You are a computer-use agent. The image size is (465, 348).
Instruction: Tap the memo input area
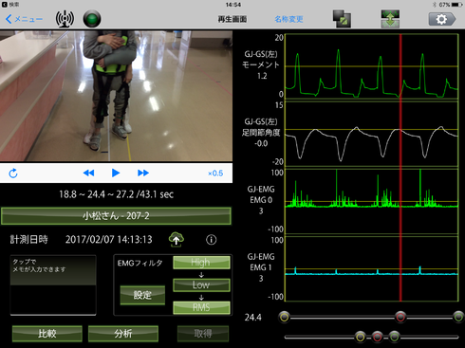tap(53, 284)
